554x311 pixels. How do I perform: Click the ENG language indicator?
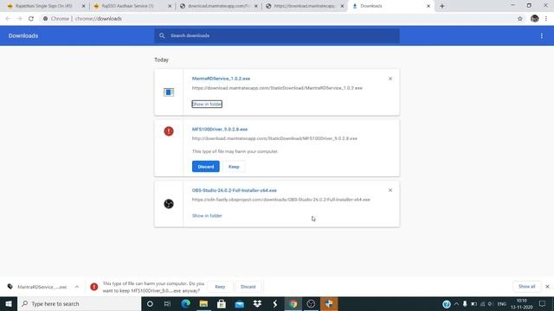tap(501, 303)
